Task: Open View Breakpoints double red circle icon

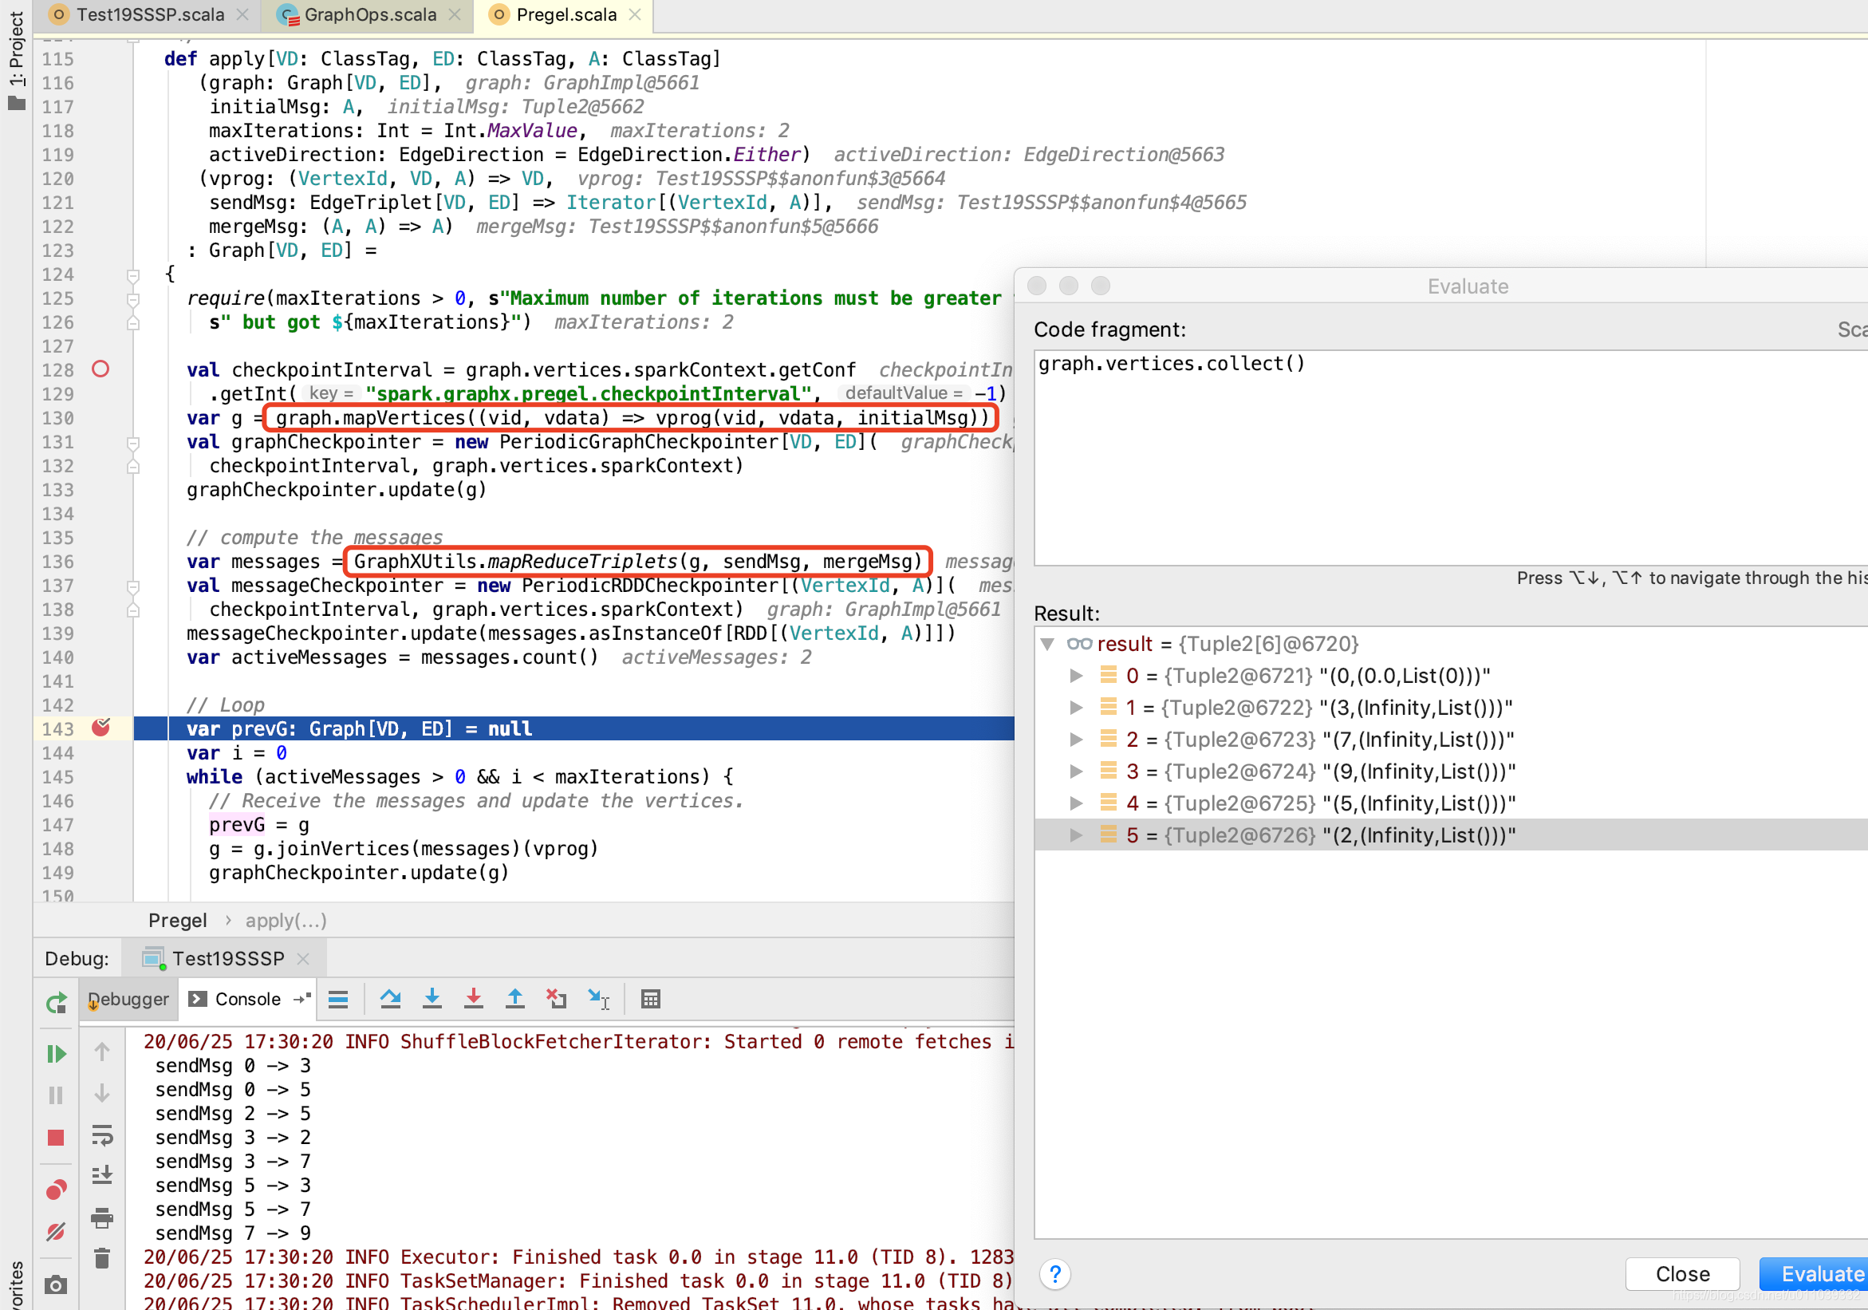Action: [55, 1190]
